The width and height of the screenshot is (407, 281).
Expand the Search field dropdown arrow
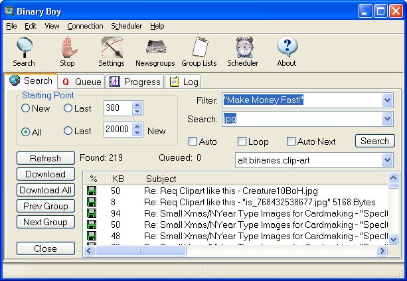point(388,119)
